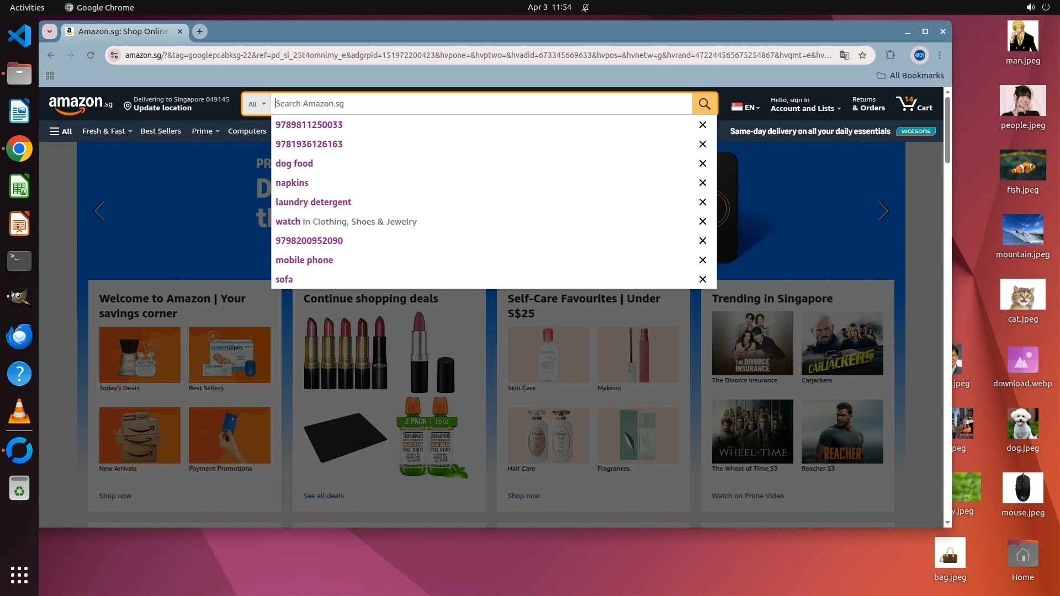Remove 'dog food' from search history
Screen dimensions: 1060x596
(x=702, y=163)
